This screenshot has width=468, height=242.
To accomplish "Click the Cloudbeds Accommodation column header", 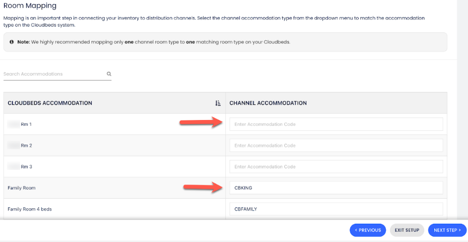I will (x=50, y=103).
